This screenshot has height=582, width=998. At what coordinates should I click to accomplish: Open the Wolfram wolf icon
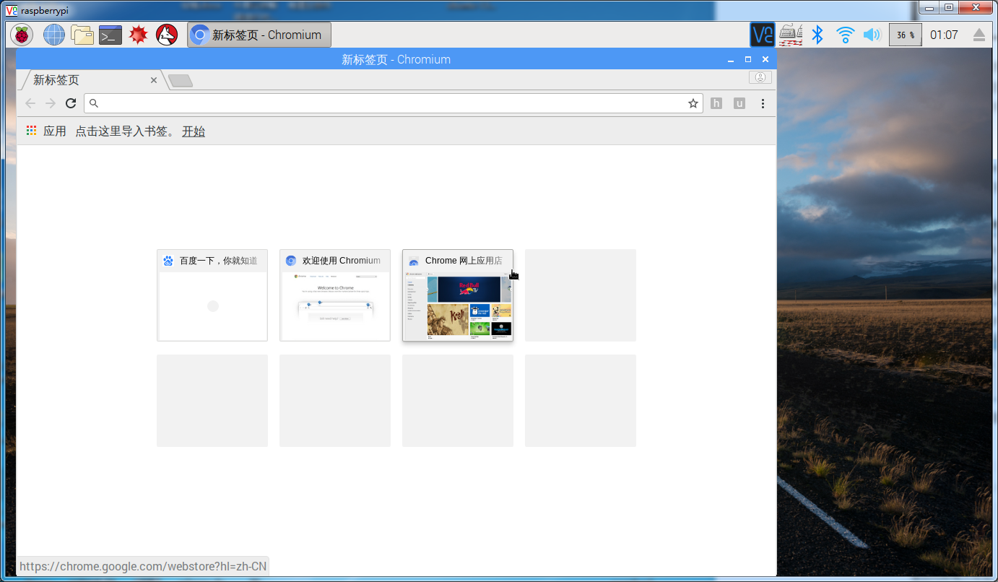(167, 35)
